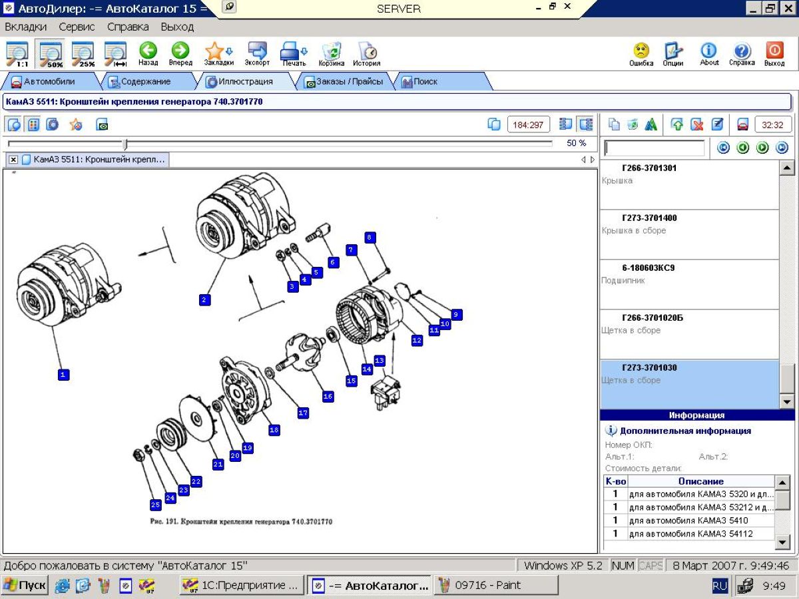The width and height of the screenshot is (799, 599).
Task: Click the red car icon in parts panel
Action: pos(742,124)
